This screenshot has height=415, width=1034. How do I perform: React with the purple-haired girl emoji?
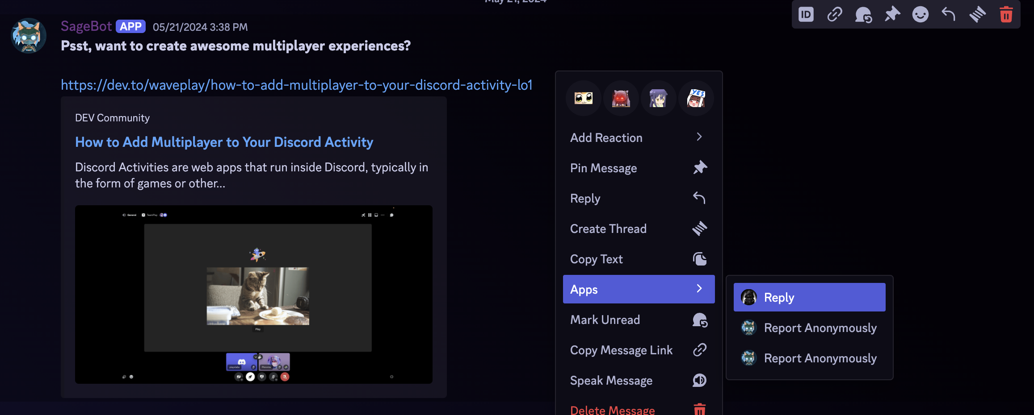659,98
